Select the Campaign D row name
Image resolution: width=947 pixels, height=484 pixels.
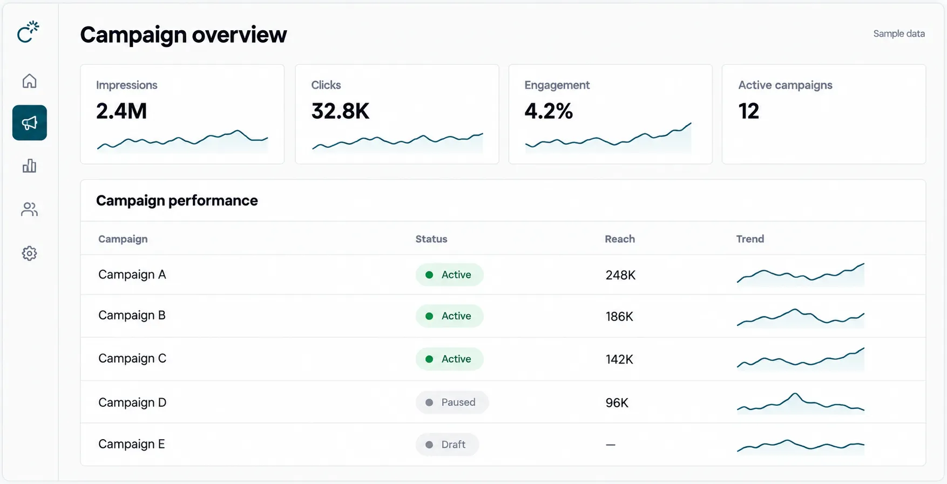[132, 403]
